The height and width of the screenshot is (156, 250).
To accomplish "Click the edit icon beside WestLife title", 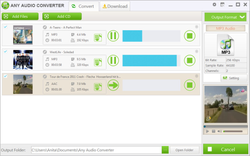I will (x=45, y=52).
